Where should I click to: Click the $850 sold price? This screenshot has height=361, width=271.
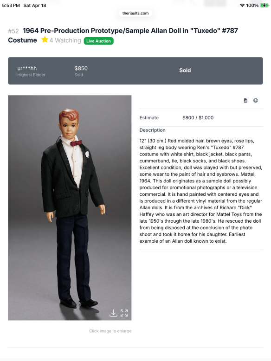(81, 68)
